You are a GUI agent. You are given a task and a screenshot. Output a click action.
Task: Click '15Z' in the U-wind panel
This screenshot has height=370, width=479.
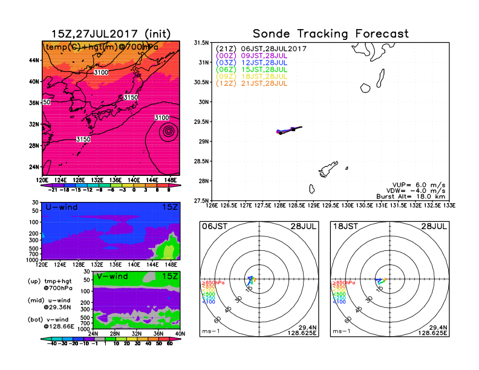click(169, 207)
